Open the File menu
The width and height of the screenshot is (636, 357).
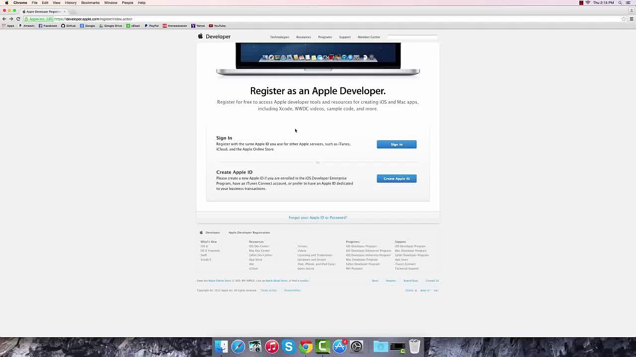tap(35, 3)
